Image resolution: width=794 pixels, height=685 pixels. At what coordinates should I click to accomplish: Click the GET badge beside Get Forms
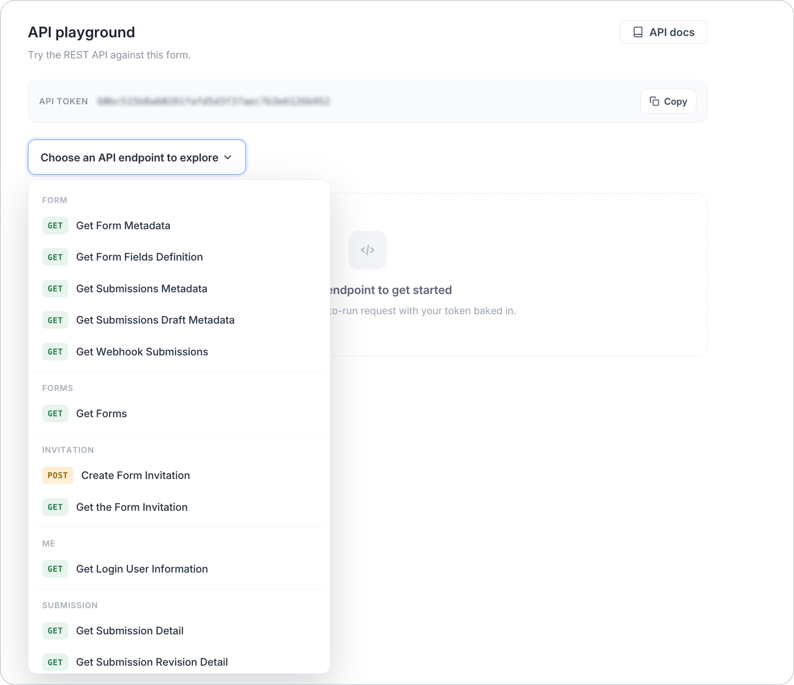pos(55,413)
